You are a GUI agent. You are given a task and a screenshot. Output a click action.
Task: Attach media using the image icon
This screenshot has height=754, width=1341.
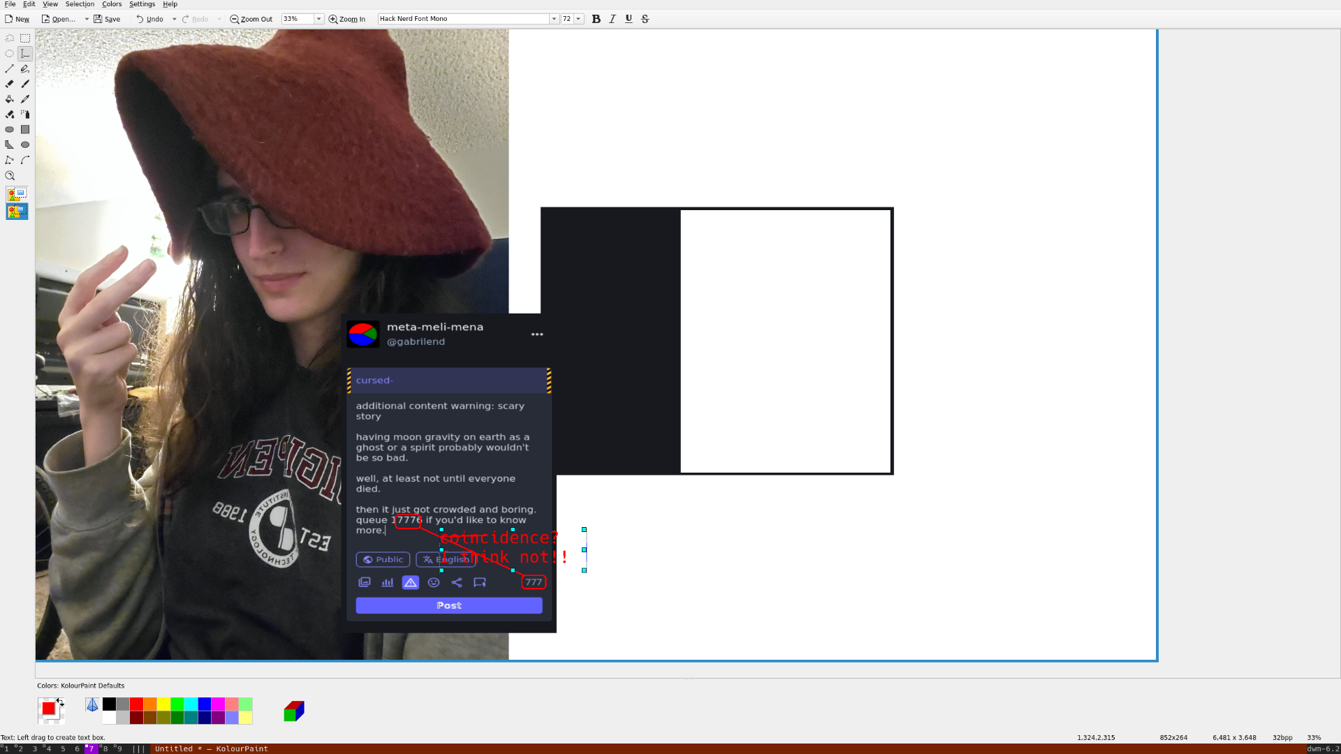(364, 582)
